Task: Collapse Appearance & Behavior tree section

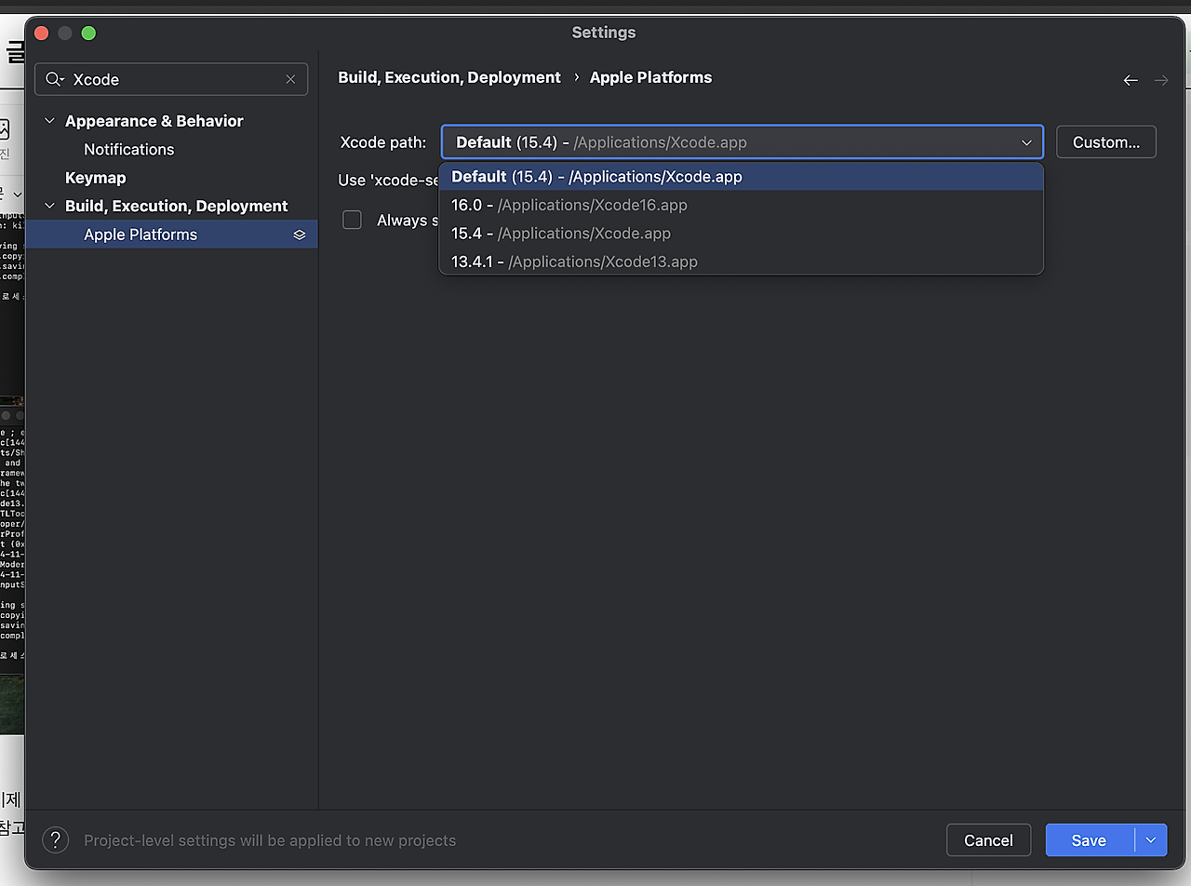Action: (49, 121)
